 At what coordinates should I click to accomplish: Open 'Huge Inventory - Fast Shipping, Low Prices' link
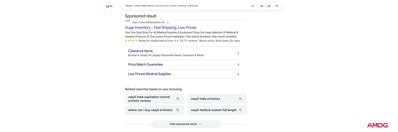[161, 27]
